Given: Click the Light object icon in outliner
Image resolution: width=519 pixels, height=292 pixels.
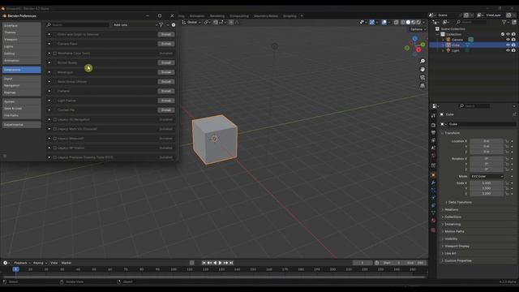Looking at the screenshot, I should (x=448, y=50).
